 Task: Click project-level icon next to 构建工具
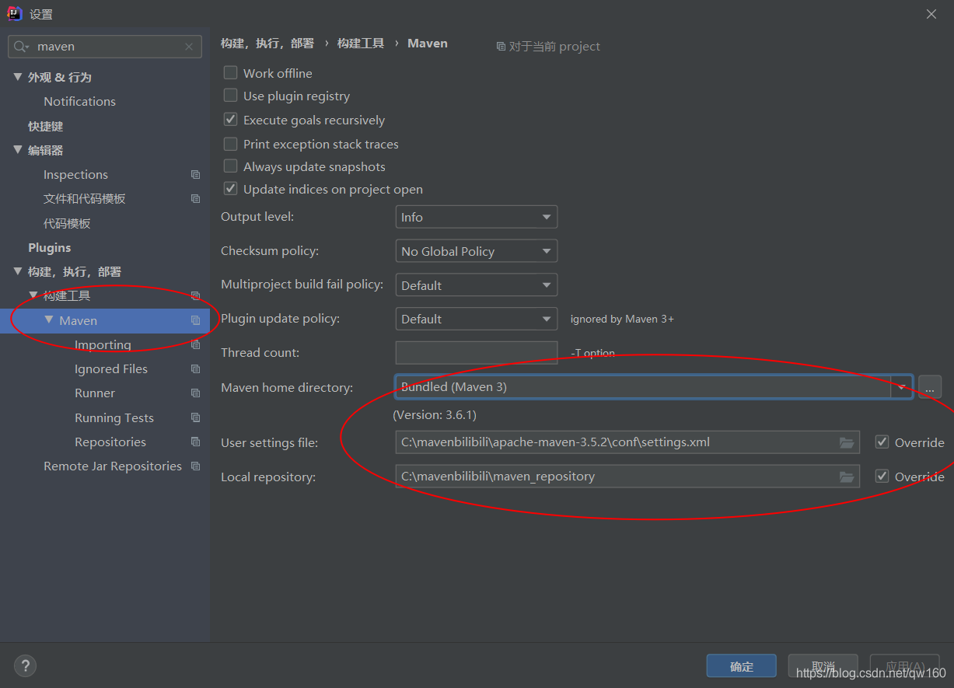click(x=195, y=296)
